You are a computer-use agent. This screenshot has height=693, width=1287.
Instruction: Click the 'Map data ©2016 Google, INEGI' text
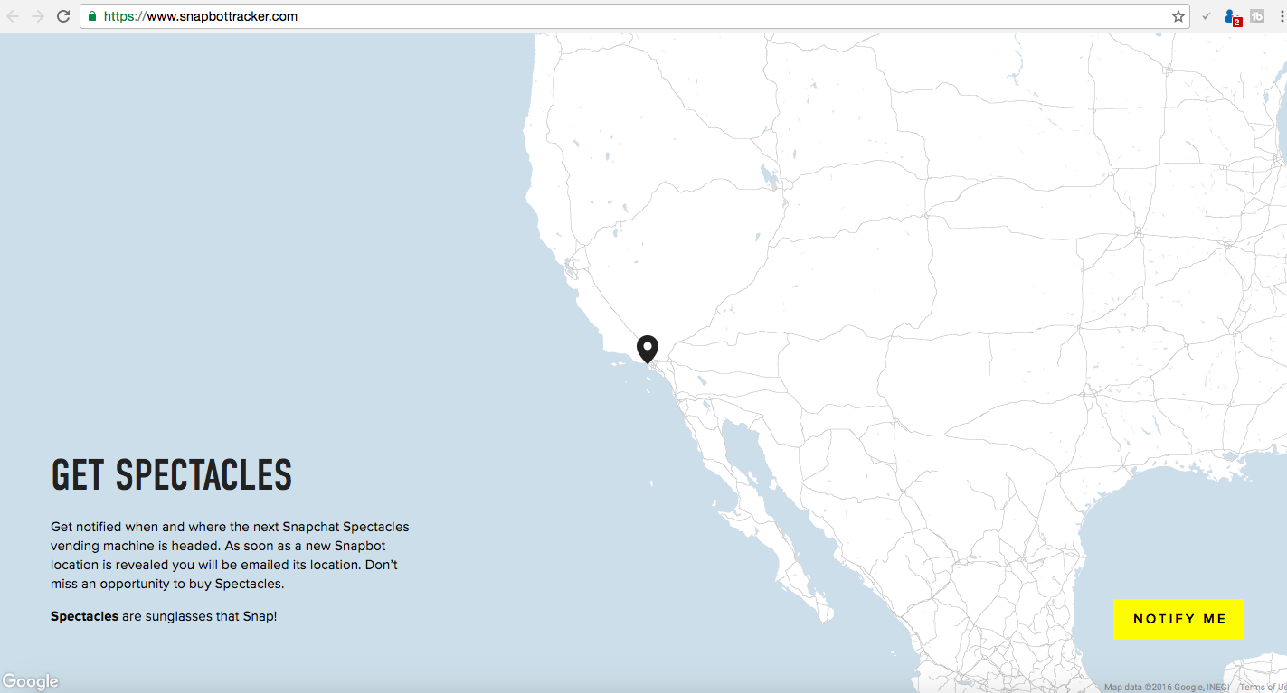[1167, 688]
